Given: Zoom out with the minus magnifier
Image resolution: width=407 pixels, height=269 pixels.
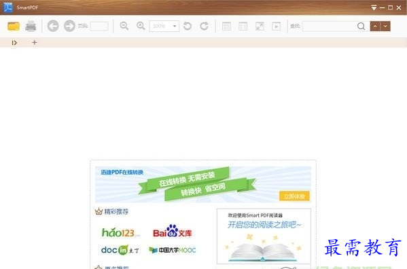Looking at the screenshot, I should tap(124, 26).
